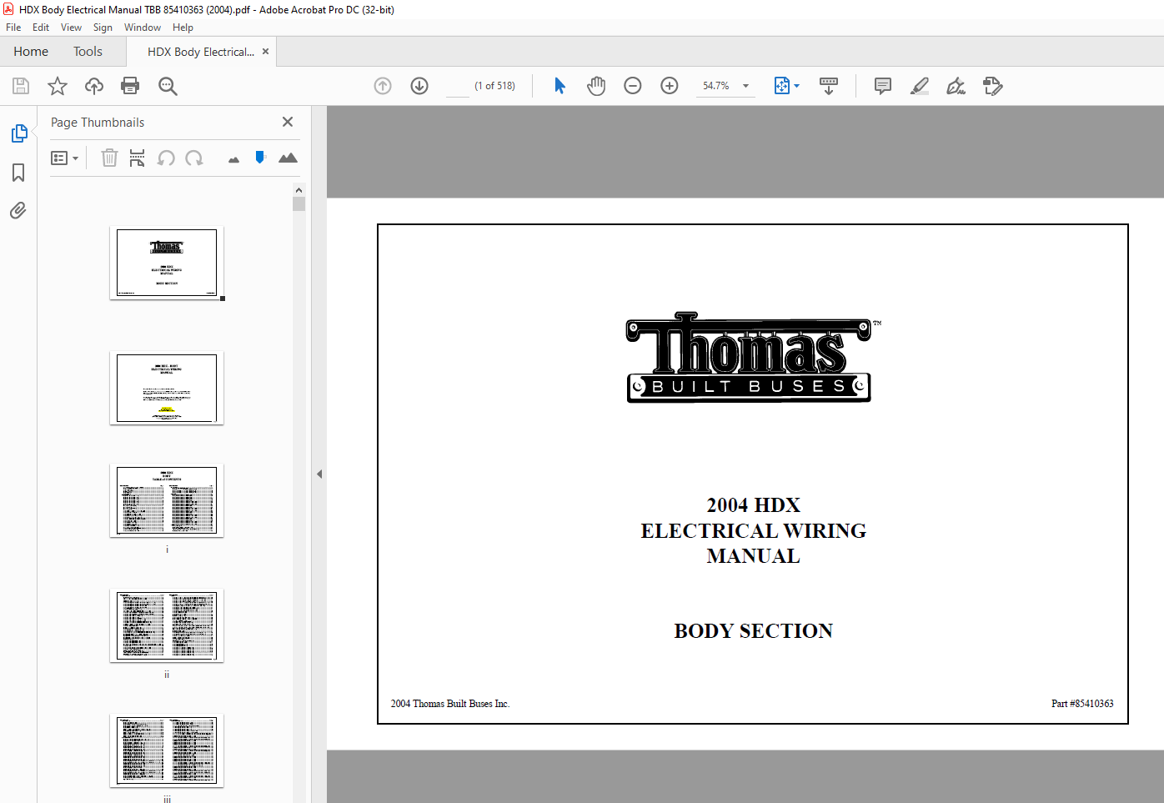Switch to the Home tab

[31, 52]
